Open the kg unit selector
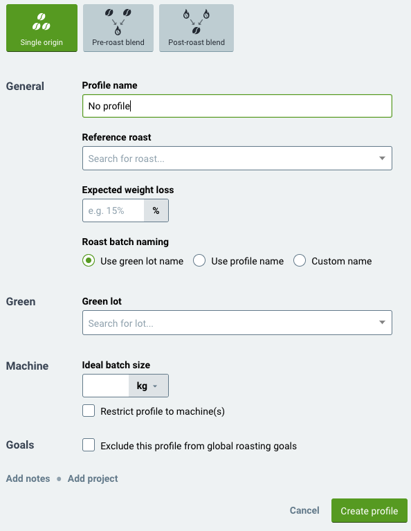This screenshot has height=531, width=411. point(148,386)
